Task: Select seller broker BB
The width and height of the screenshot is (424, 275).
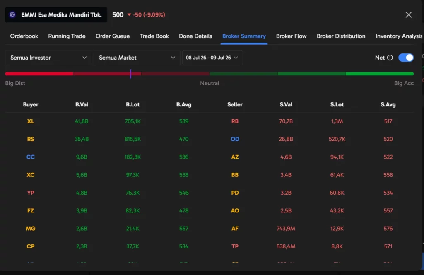Action: 235,175
